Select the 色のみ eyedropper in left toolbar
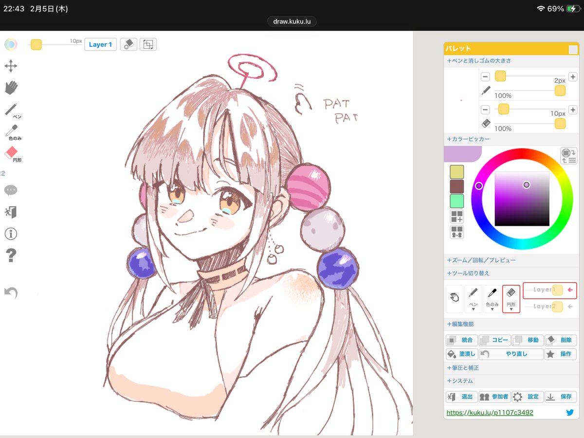Screen dimensions: 584x438 [13, 132]
